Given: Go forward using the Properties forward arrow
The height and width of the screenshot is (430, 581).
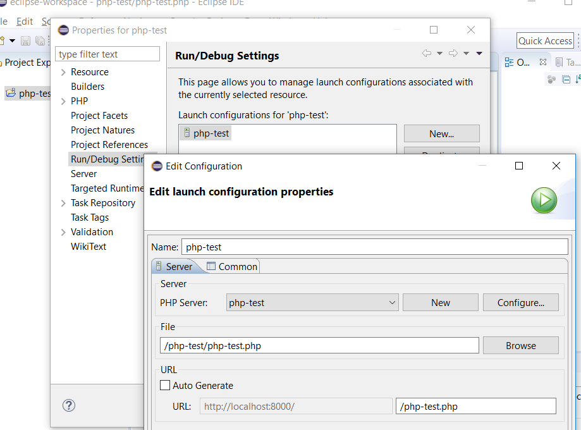Looking at the screenshot, I should [453, 53].
